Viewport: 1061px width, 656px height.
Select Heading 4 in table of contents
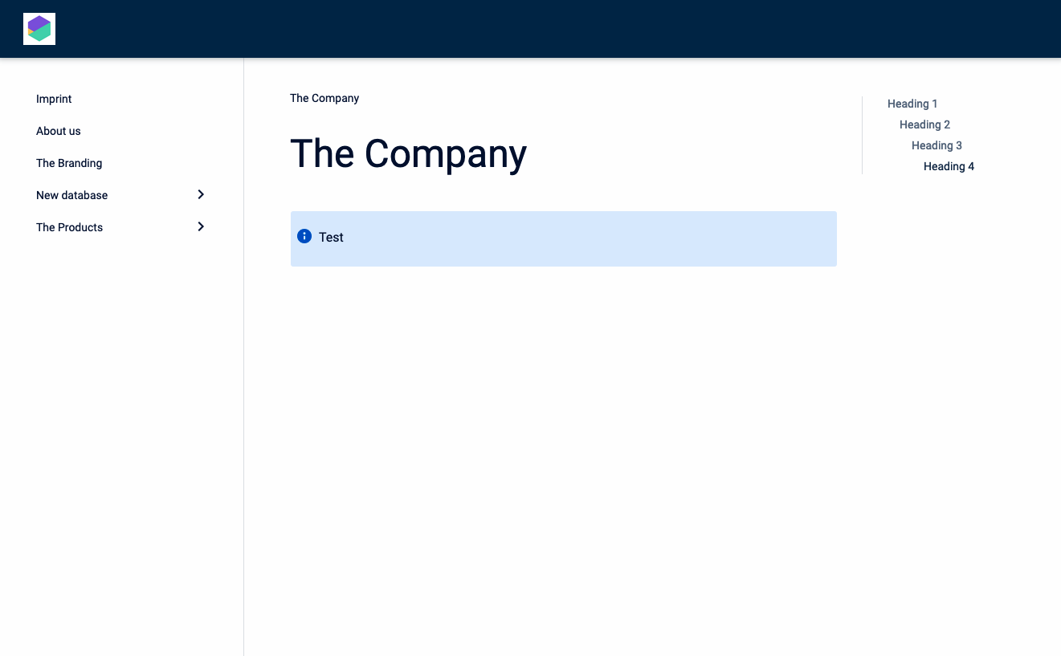point(949,166)
